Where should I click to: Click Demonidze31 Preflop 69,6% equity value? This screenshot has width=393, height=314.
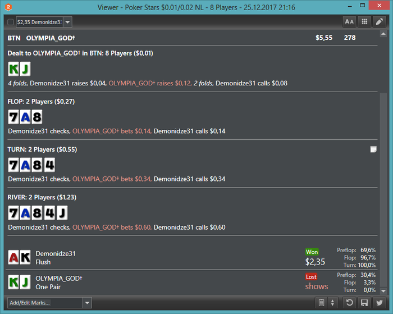pos(368,250)
